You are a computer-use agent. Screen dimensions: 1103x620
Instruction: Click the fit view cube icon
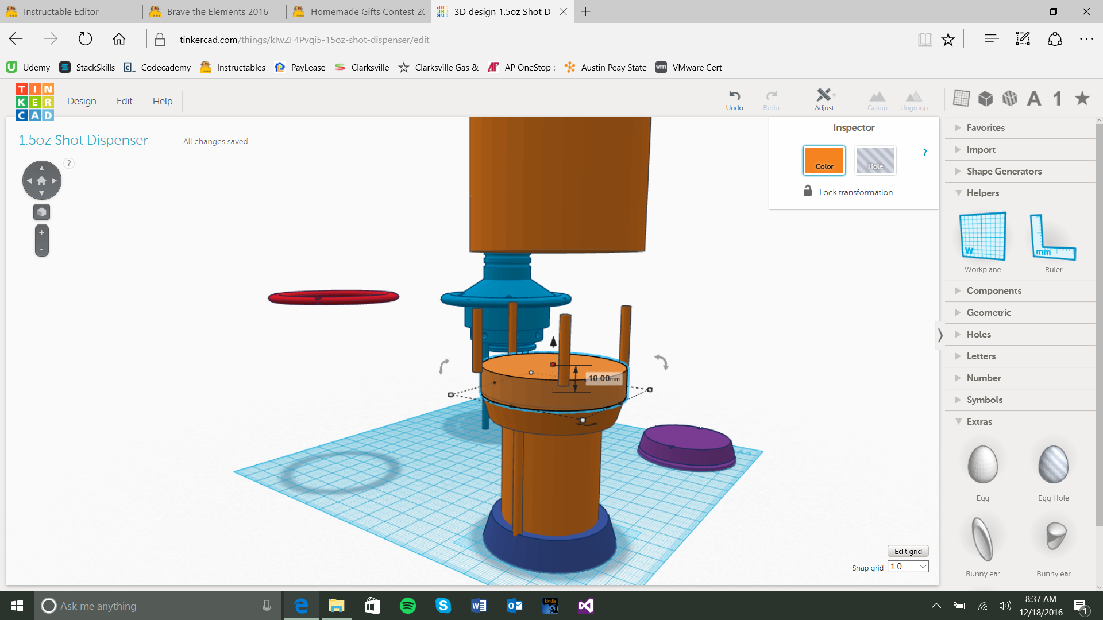pyautogui.click(x=41, y=212)
